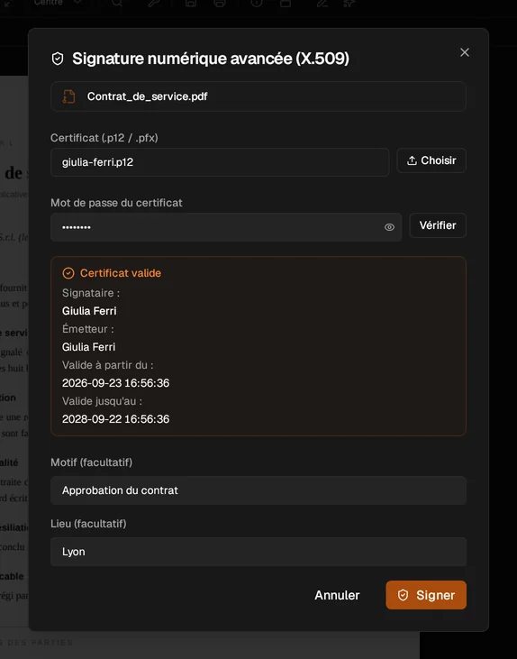Edit the Lieu field containing Lyon
Screen dimensions: 517x659
(x=258, y=552)
